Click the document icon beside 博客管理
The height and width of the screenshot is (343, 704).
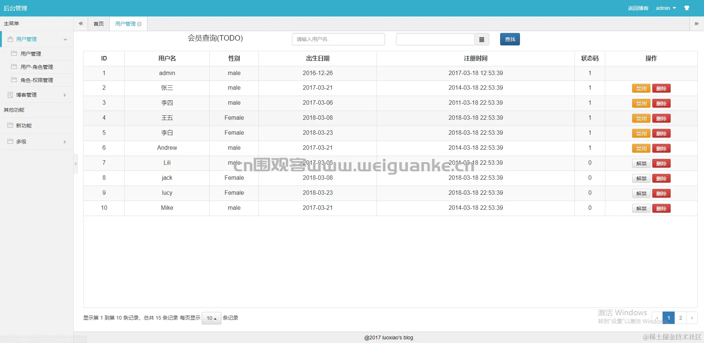(x=10, y=95)
